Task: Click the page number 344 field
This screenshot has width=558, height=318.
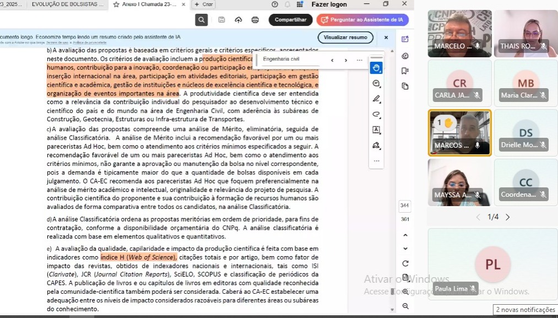Action: point(405,206)
